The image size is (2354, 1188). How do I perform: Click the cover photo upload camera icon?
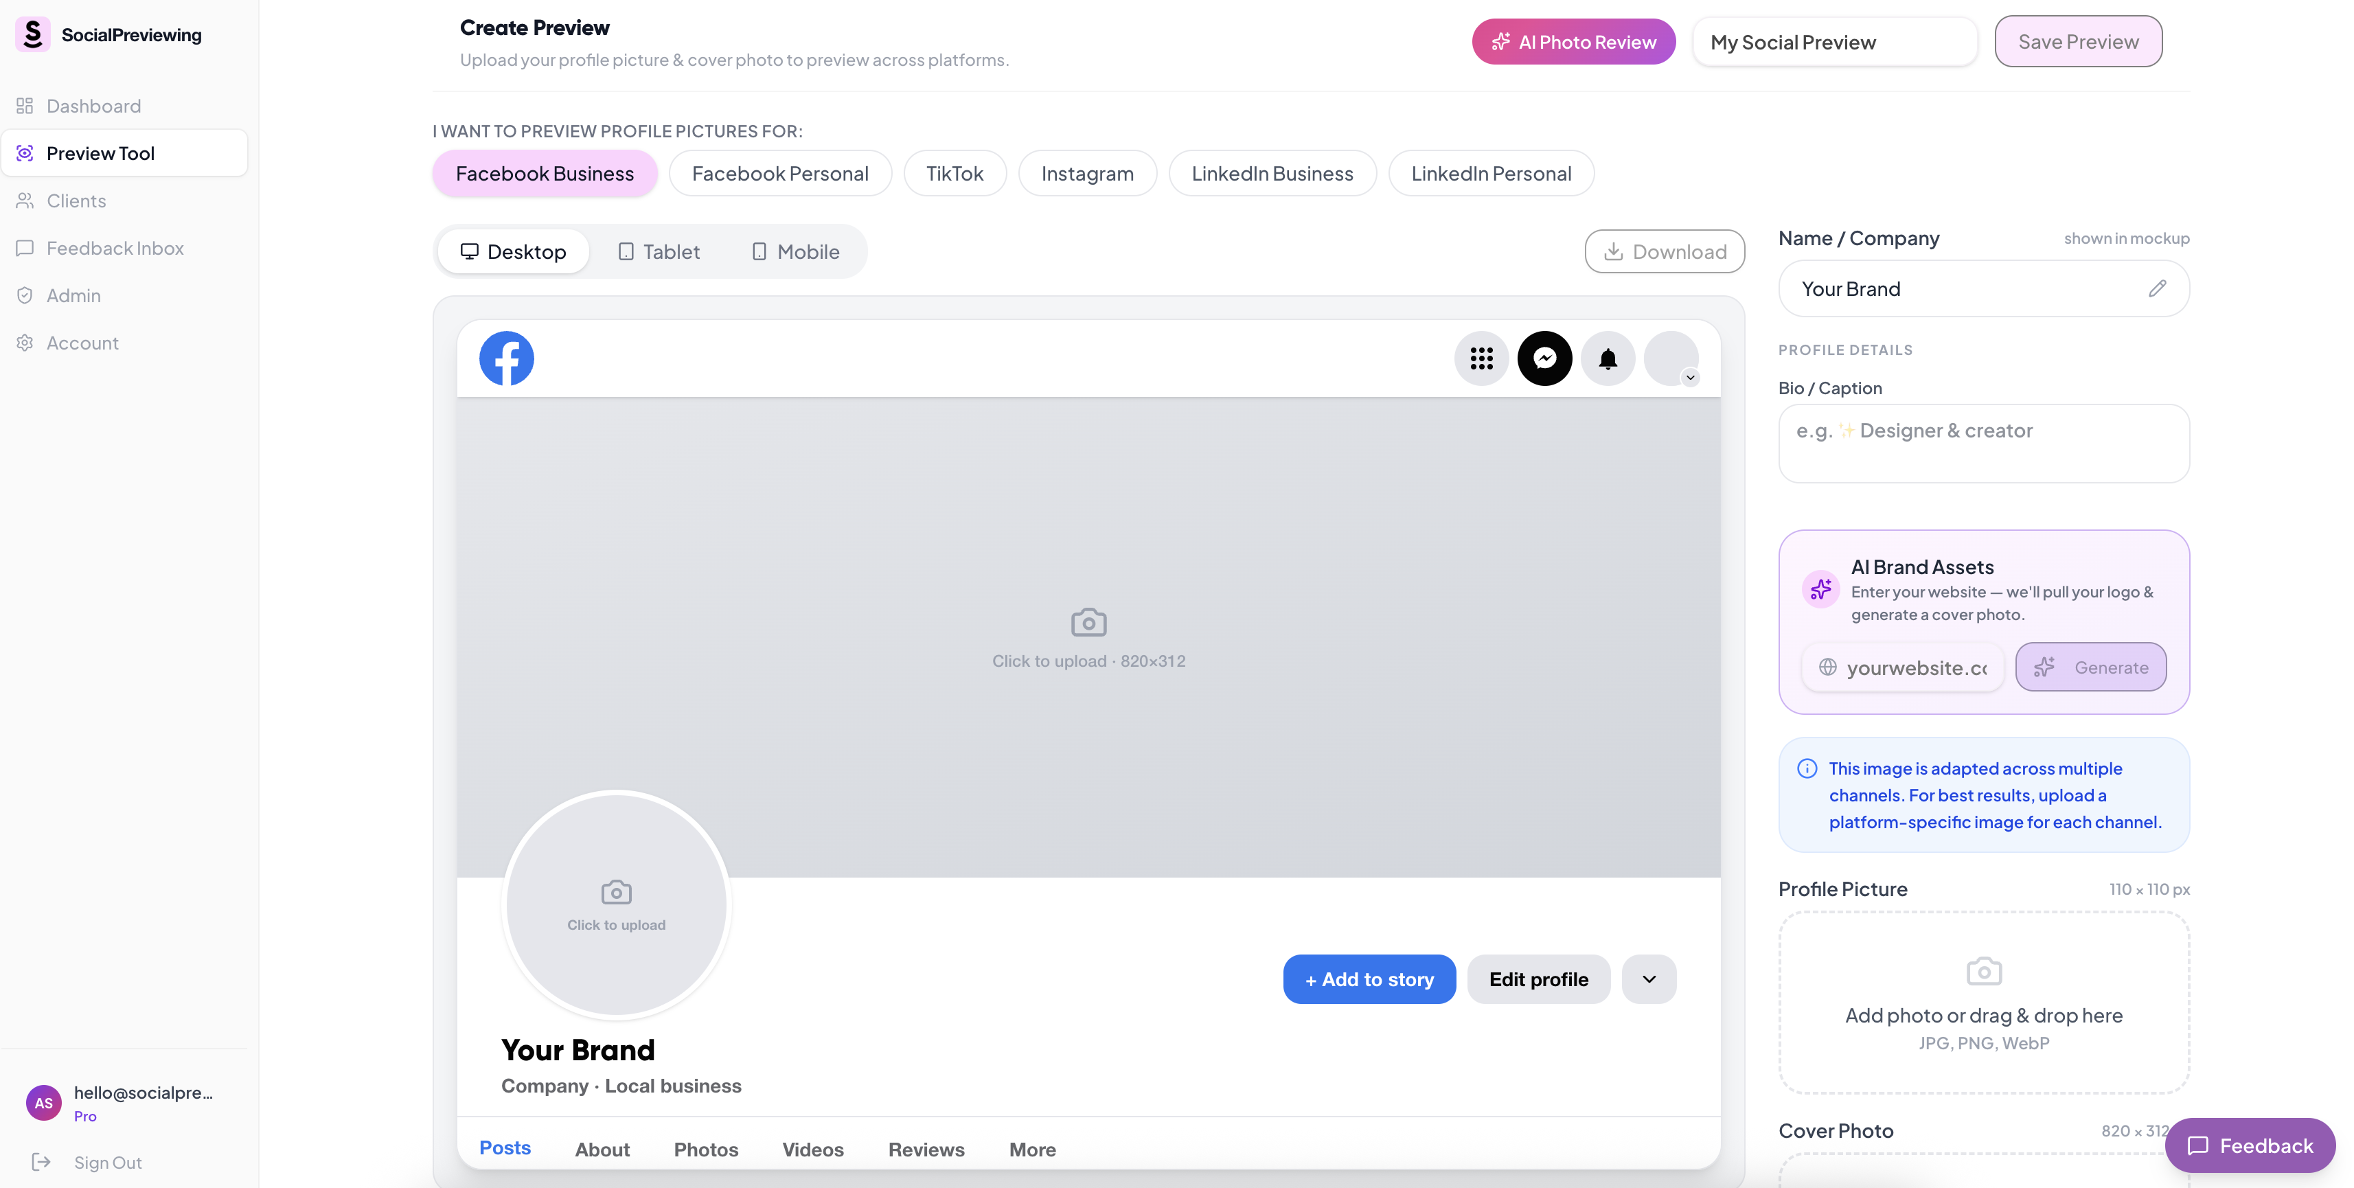[1088, 622]
